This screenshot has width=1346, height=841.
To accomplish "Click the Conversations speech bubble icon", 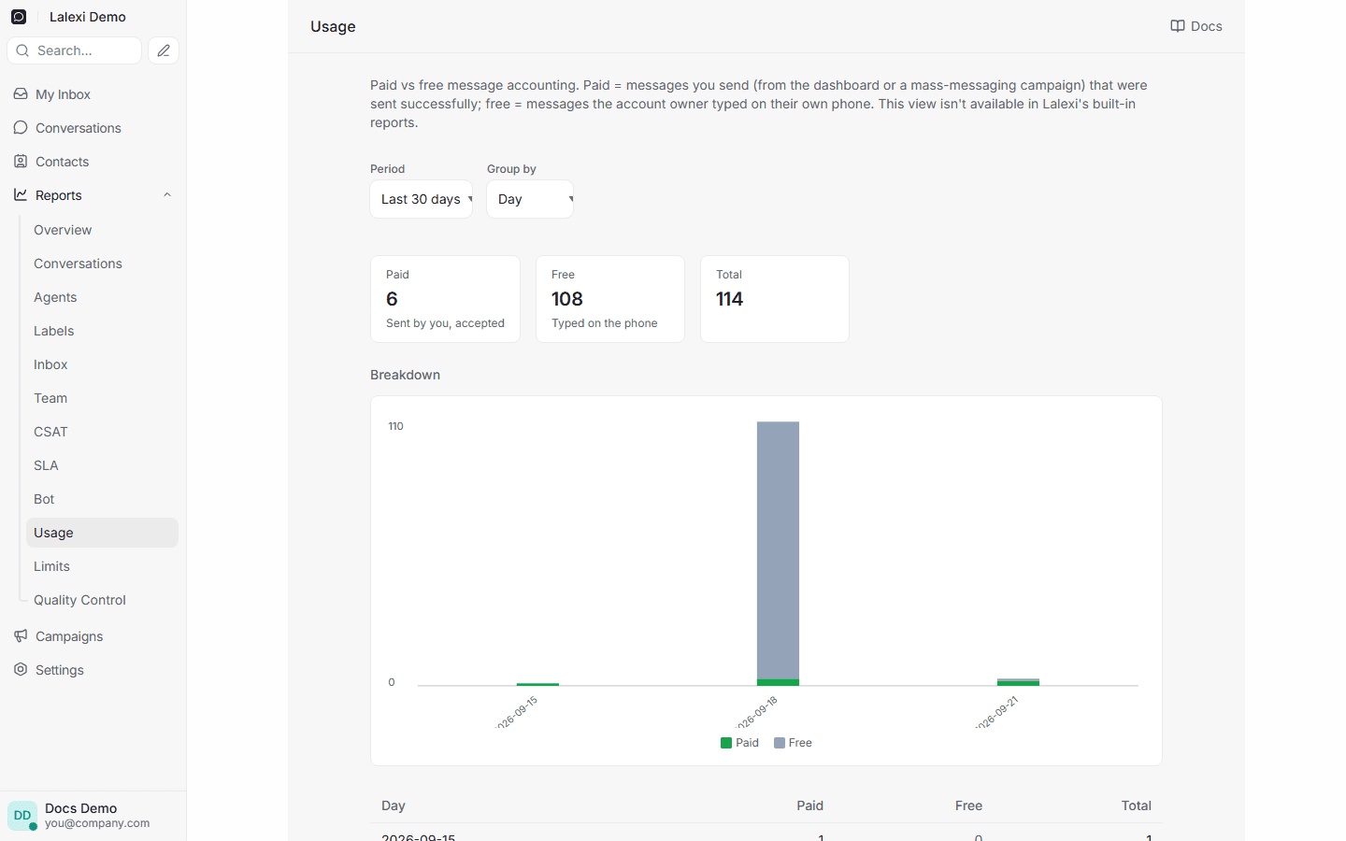I will [x=21, y=128].
